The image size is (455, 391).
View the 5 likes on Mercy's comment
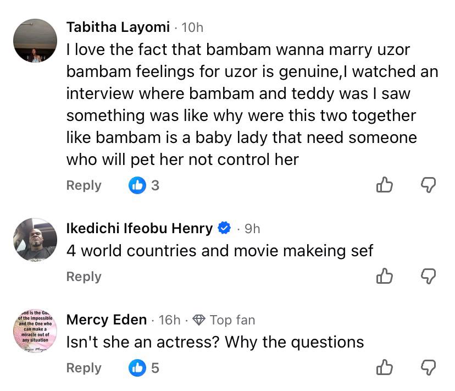pyautogui.click(x=144, y=368)
